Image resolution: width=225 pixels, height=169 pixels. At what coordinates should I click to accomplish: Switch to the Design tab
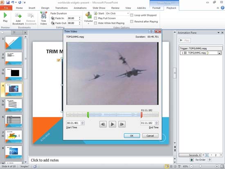45,8
